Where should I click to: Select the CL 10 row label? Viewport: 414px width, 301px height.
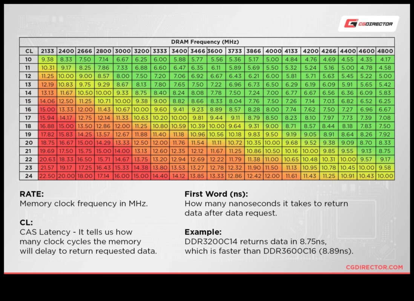point(29,59)
